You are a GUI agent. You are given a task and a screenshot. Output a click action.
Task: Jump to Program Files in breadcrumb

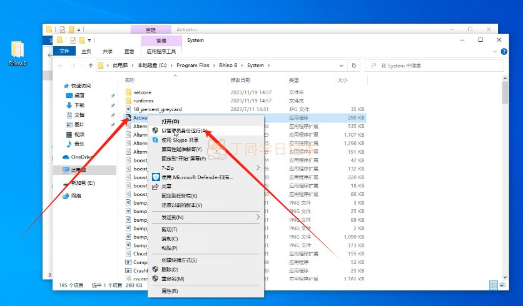(193, 66)
